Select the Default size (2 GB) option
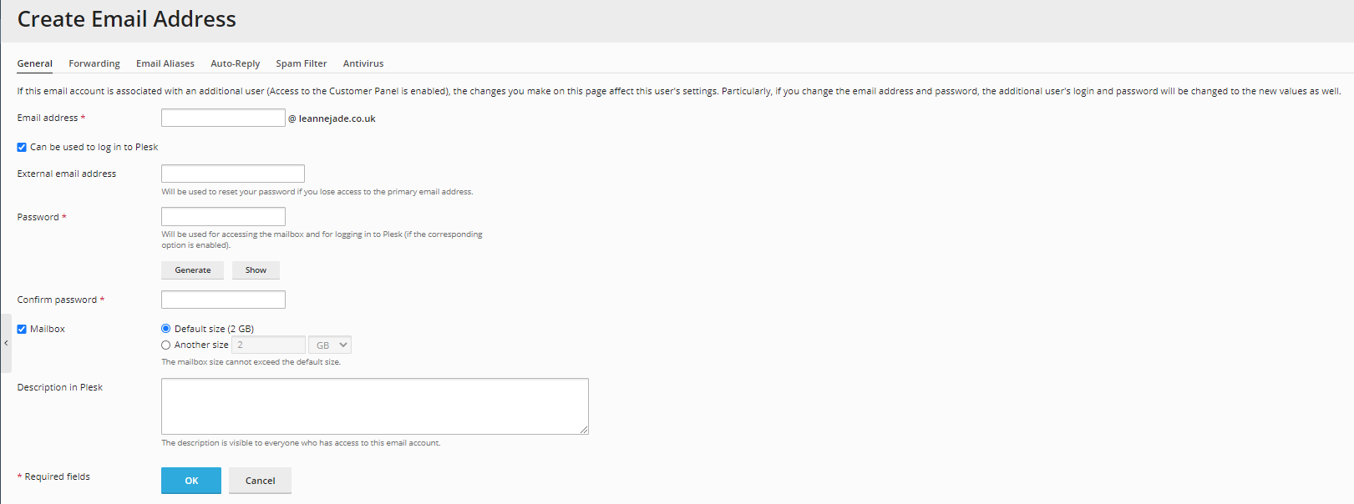The image size is (1354, 504). [x=166, y=329]
